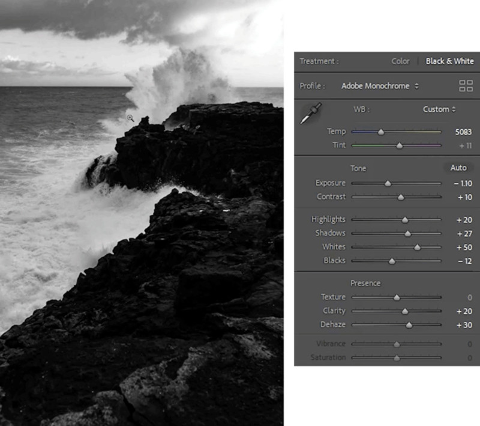Click the Highlights slider handle
This screenshot has height=426, width=480.
[405, 220]
